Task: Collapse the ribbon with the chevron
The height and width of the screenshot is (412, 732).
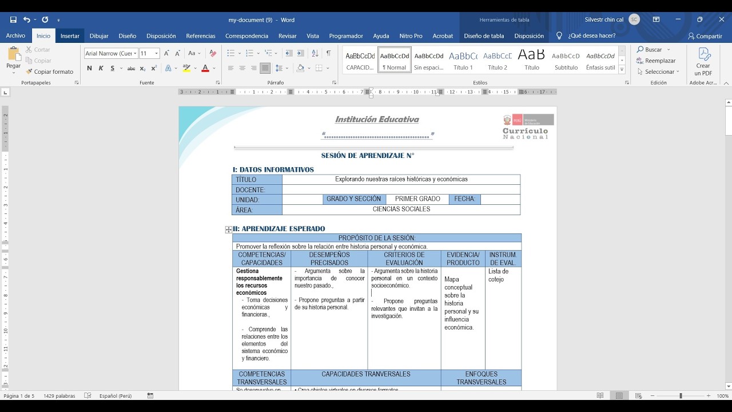Action: [x=726, y=82]
